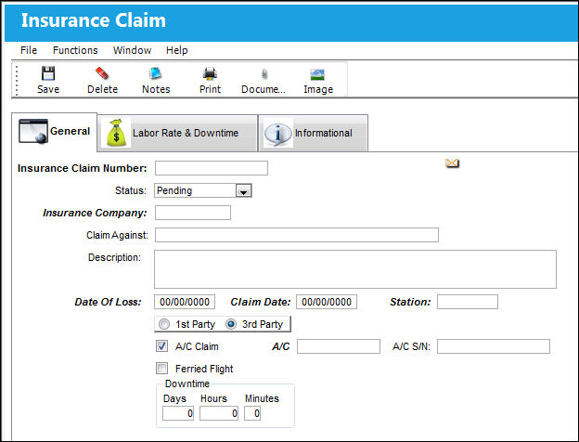Grab the toolbar's dotted grip handle
This screenshot has width=579, height=442.
tap(17, 80)
